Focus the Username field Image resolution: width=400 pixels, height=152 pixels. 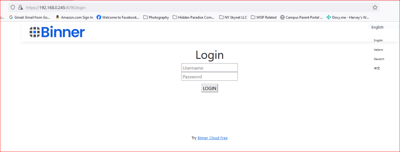tap(210, 68)
